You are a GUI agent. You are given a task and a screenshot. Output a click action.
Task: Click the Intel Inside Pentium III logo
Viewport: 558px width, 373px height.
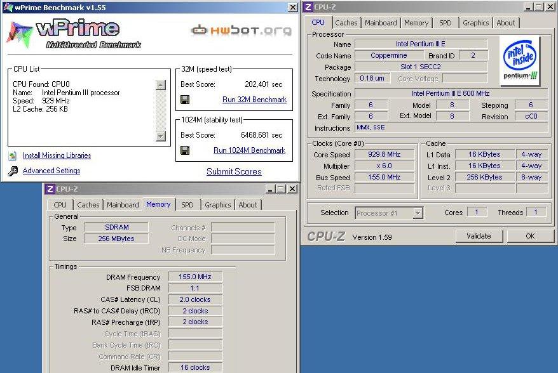520,61
